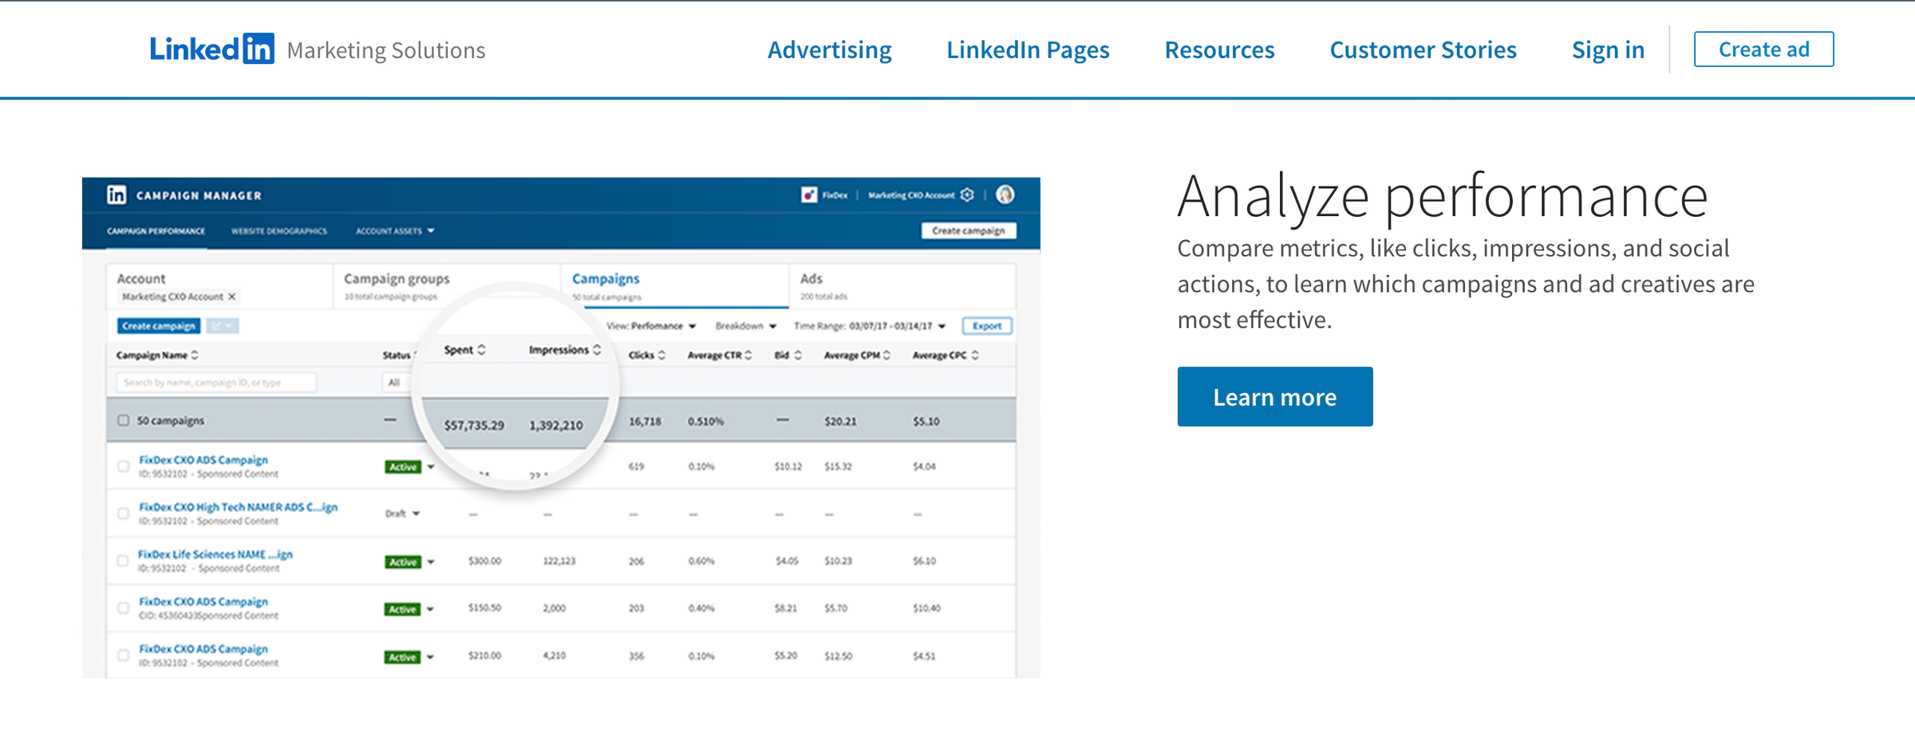
Task: Check the campaign row with $210.00 spent
Action: click(123, 655)
